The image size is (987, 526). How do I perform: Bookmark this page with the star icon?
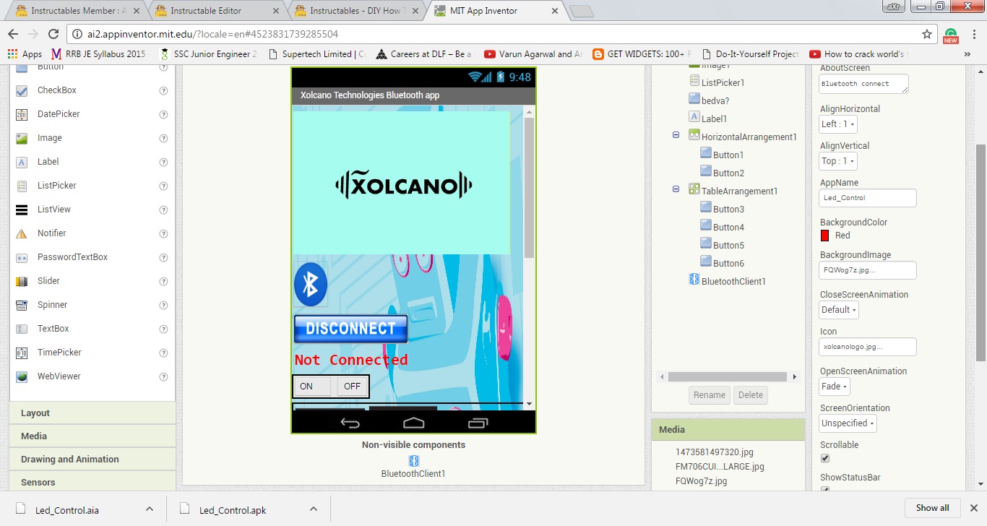click(x=927, y=34)
